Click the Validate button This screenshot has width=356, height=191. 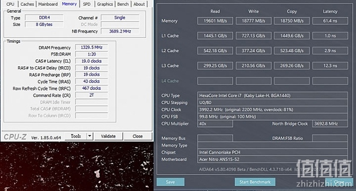pyautogui.click(x=108, y=136)
